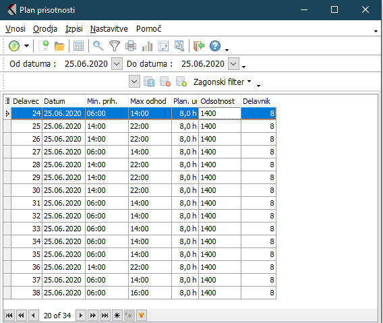This screenshot has height=323, width=383.
Task: Click the magnifier search icon
Action: [x=98, y=46]
